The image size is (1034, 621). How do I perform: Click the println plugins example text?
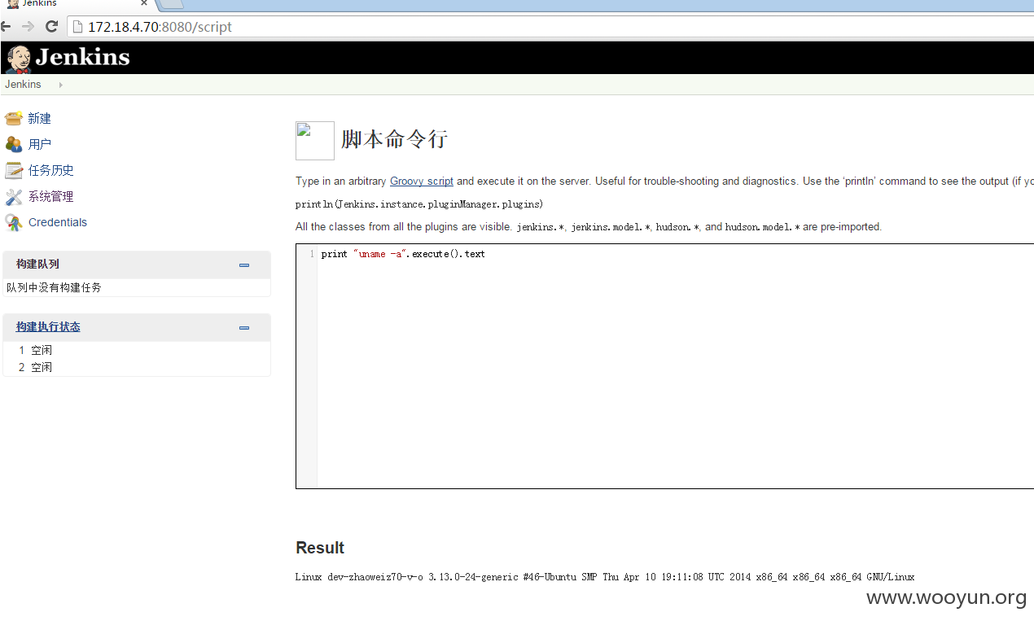tap(419, 204)
